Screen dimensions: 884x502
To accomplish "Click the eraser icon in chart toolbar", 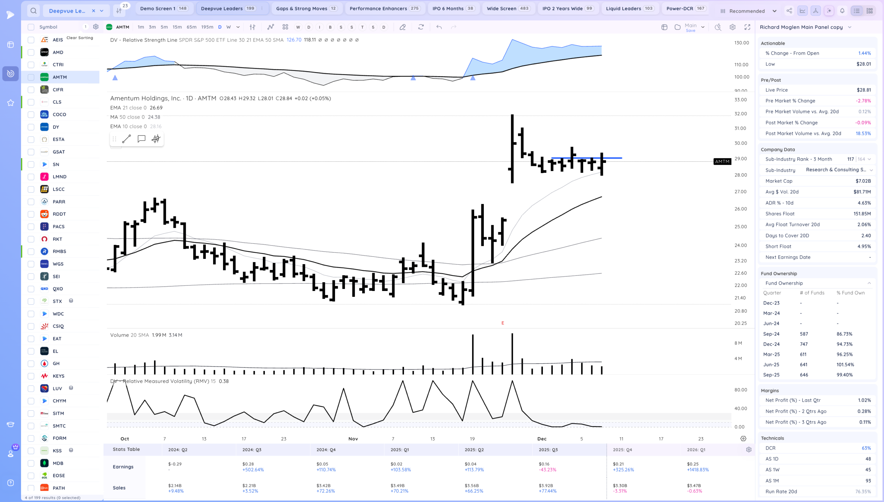I will [x=402, y=27].
